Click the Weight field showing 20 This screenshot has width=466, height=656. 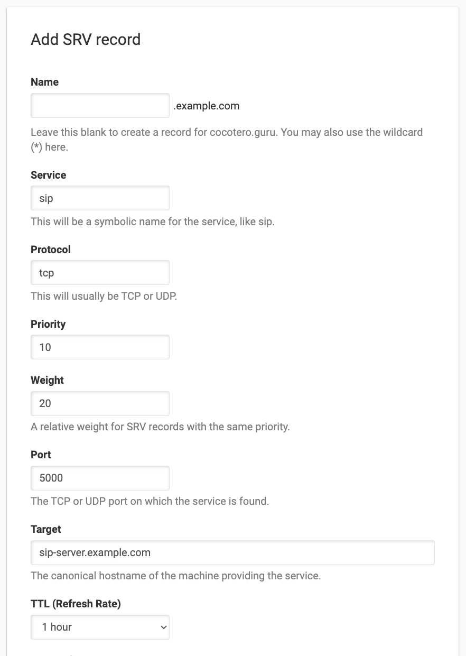coord(100,403)
